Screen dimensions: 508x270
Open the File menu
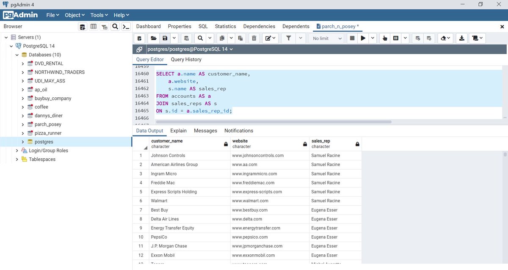52,15
